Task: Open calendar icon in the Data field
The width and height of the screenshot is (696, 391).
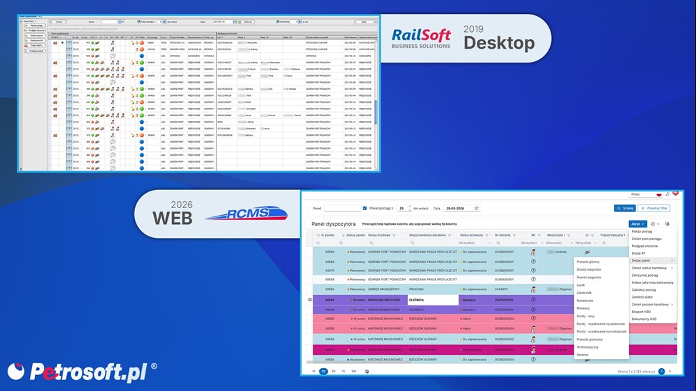Action: (x=477, y=208)
